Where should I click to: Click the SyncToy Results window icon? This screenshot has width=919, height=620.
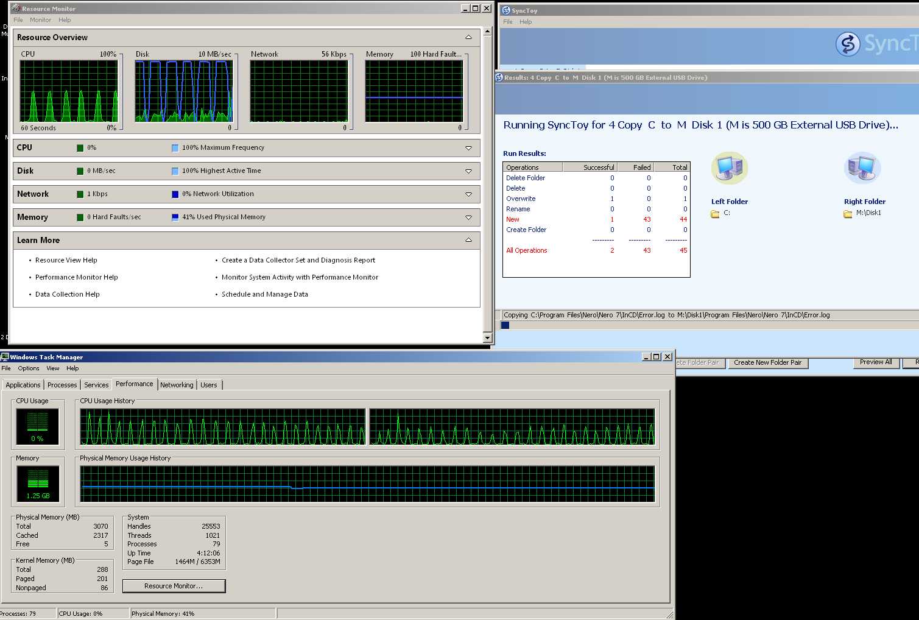pos(499,77)
